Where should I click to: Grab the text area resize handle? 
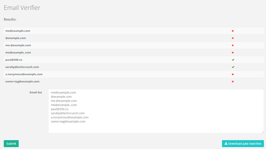click(x=262, y=132)
